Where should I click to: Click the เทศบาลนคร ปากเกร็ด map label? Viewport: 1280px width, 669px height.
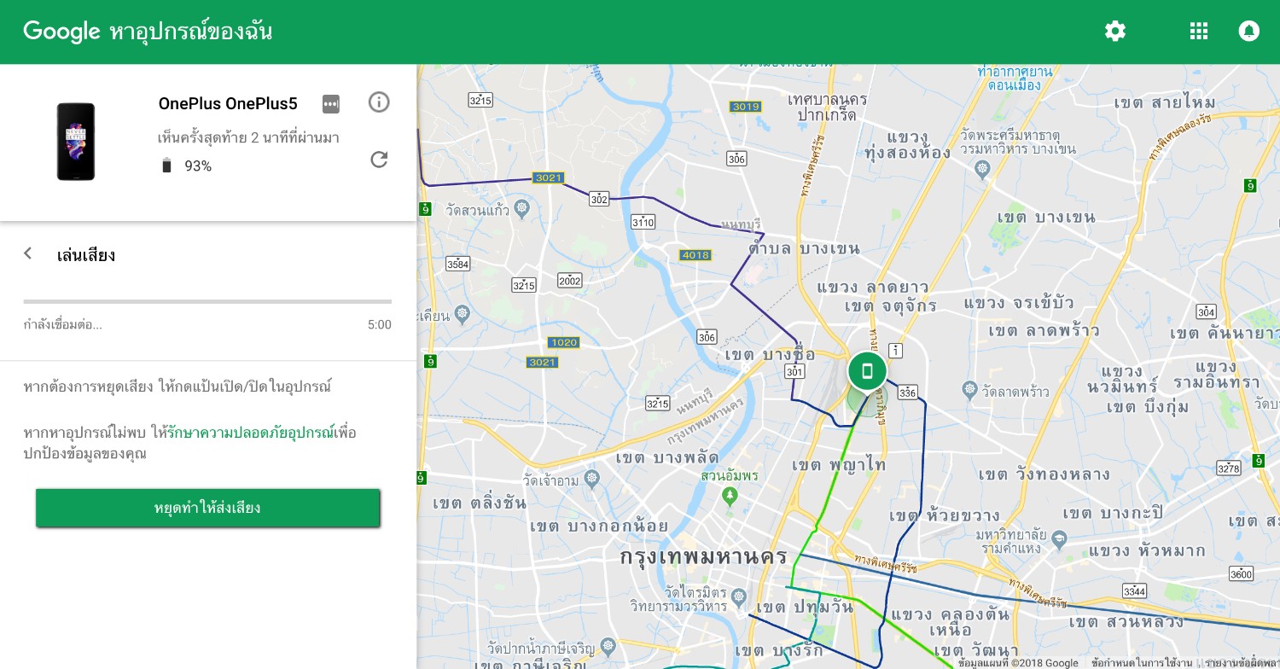(x=828, y=107)
